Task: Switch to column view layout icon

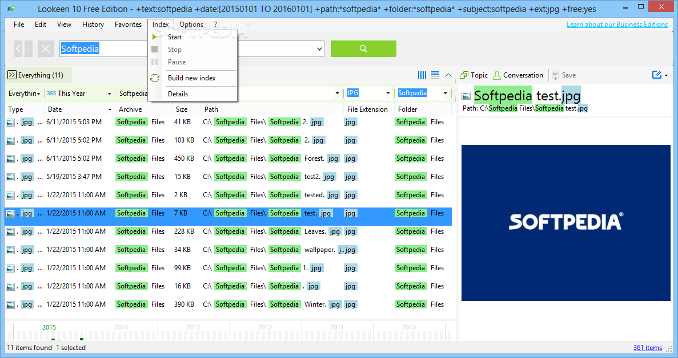Action: (422, 75)
